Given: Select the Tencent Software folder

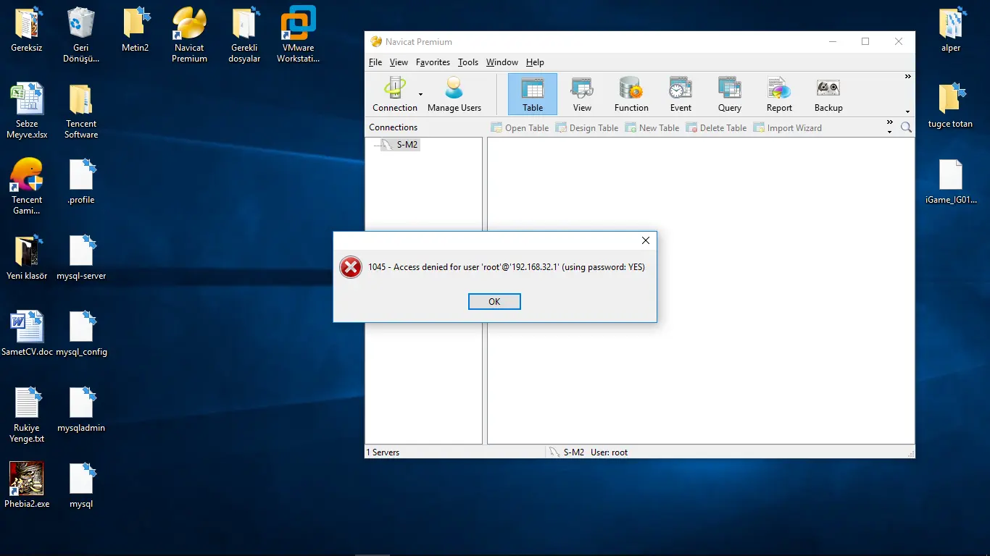Looking at the screenshot, I should pos(81,111).
